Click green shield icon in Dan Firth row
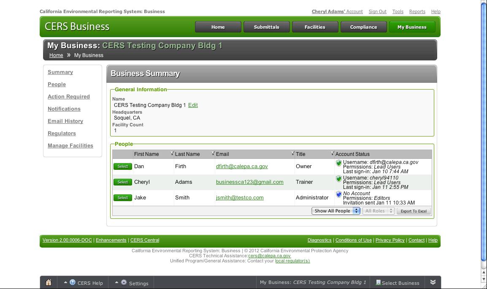This screenshot has height=289, width=487. [339, 163]
